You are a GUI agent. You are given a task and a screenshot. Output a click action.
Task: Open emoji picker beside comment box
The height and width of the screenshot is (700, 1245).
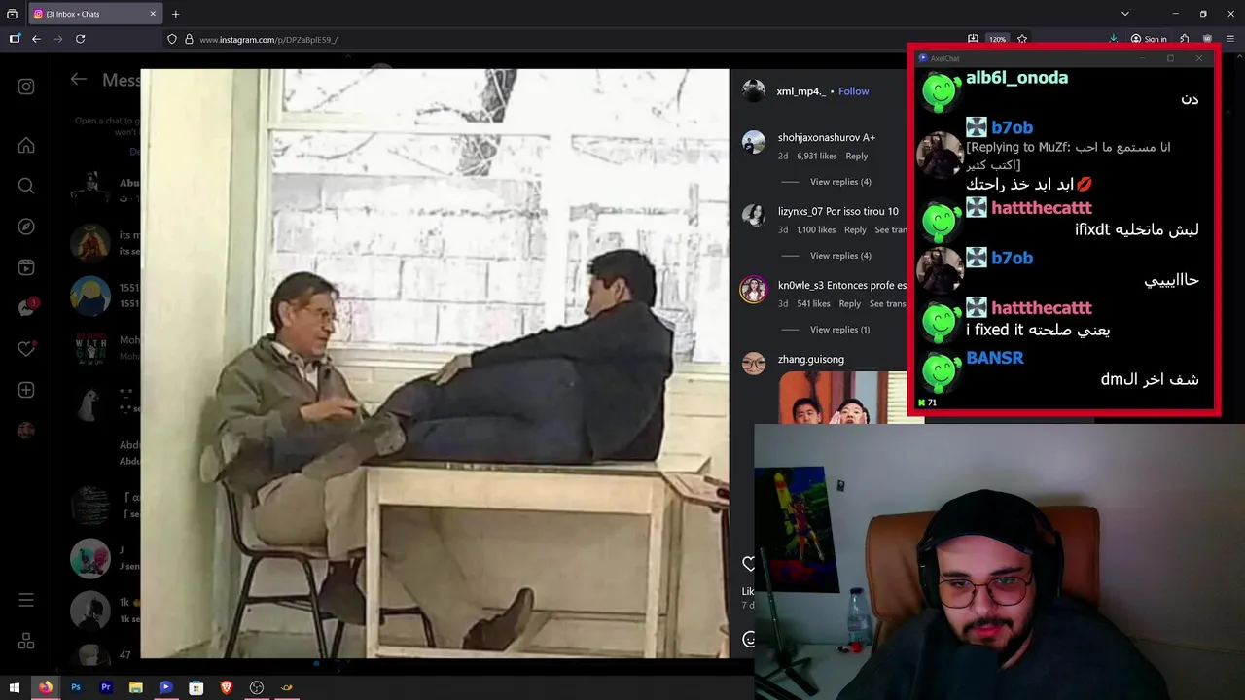pyautogui.click(x=748, y=639)
